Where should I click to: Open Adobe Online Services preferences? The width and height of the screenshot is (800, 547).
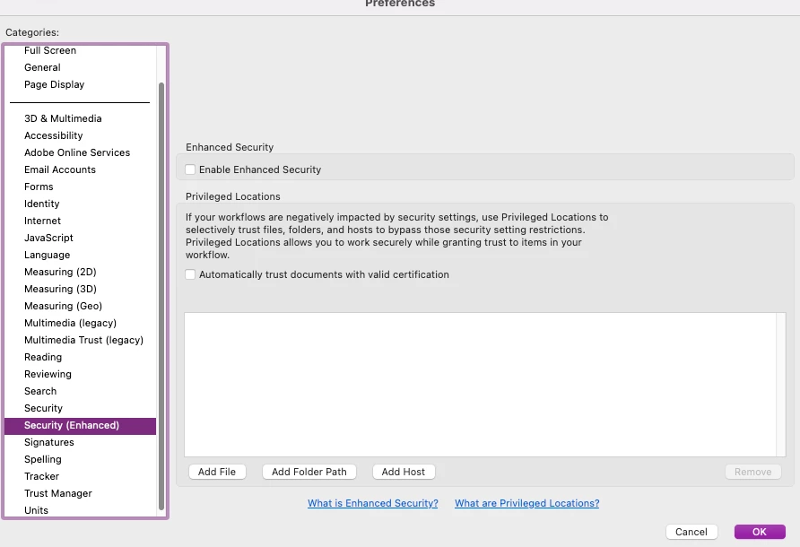pyautogui.click(x=80, y=152)
